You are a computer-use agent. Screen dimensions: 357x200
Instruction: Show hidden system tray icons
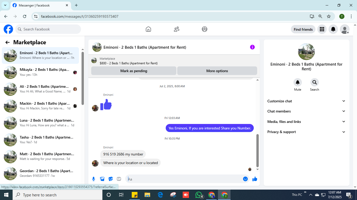[311, 195]
